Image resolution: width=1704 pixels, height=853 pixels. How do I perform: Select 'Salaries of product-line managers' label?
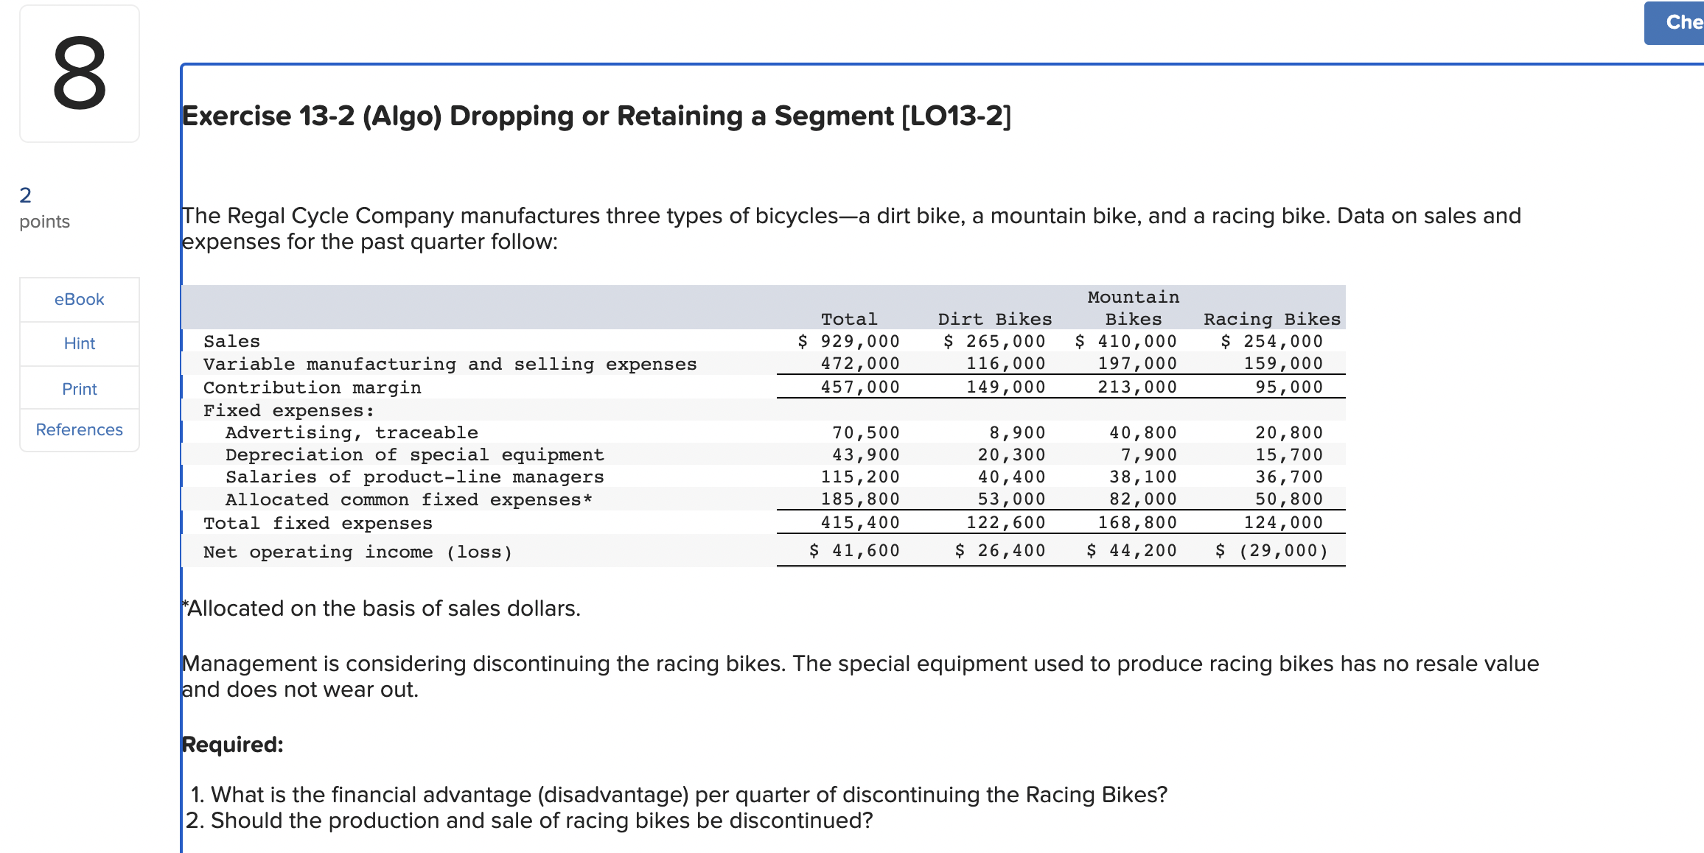coord(414,477)
